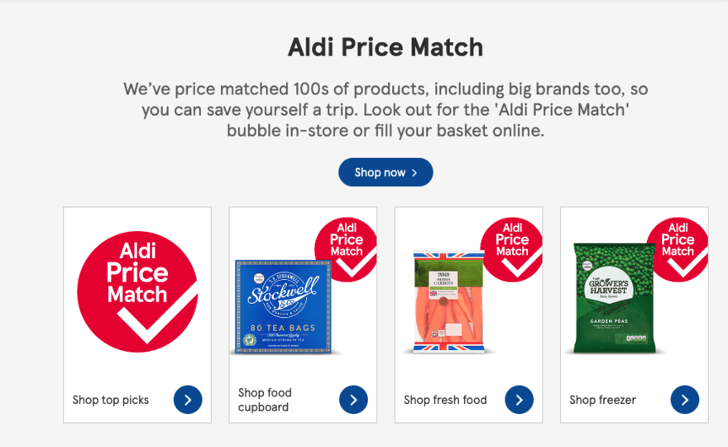The image size is (728, 447).
Task: Click the Shop now button
Action: coord(386,172)
